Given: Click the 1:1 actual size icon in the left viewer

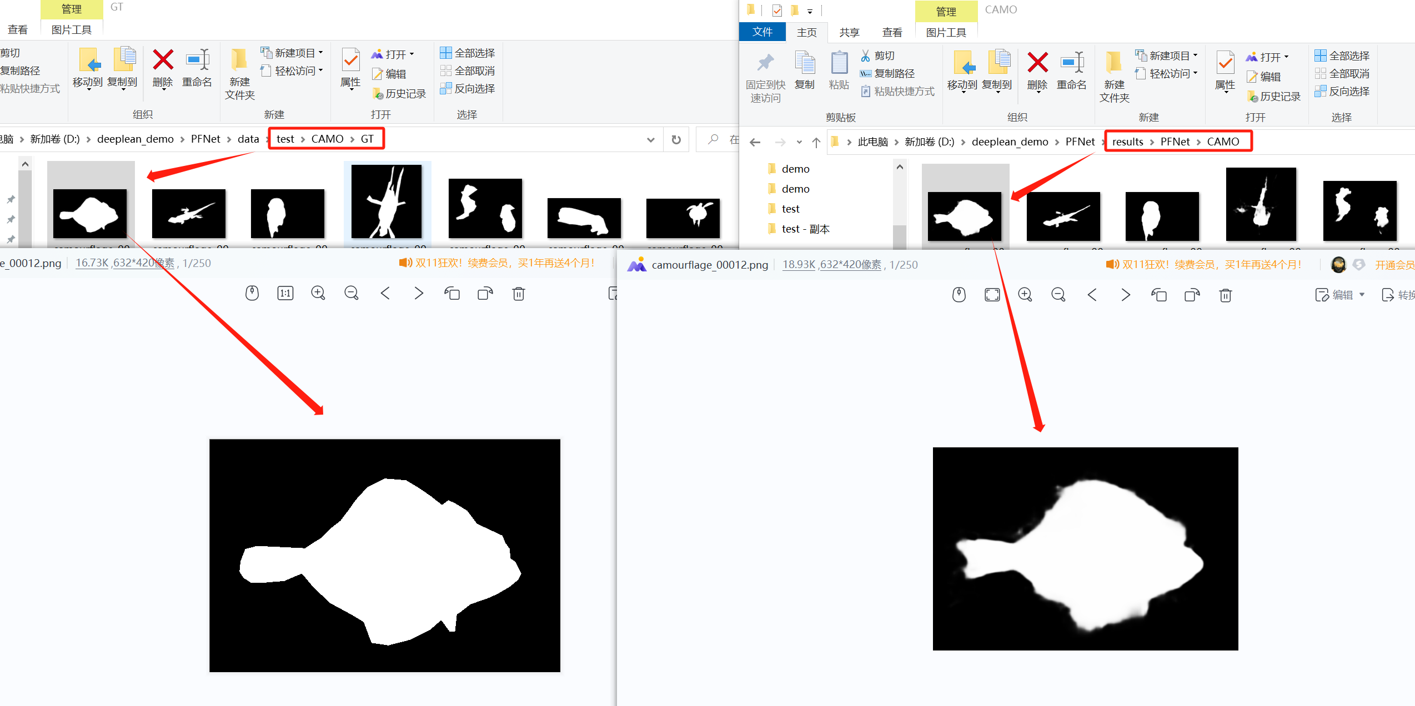Looking at the screenshot, I should pos(285,293).
